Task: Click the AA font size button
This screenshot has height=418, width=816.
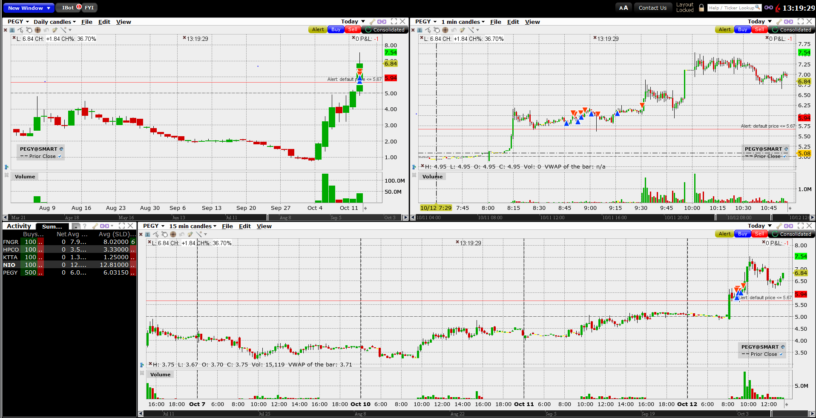Action: coord(623,8)
